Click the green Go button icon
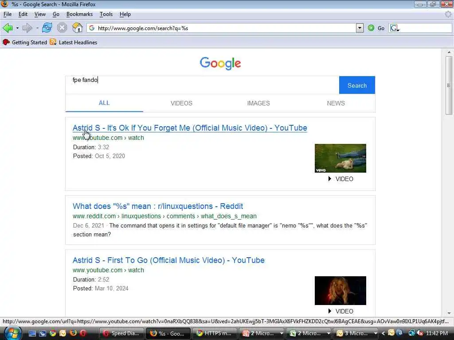 pos(371,28)
